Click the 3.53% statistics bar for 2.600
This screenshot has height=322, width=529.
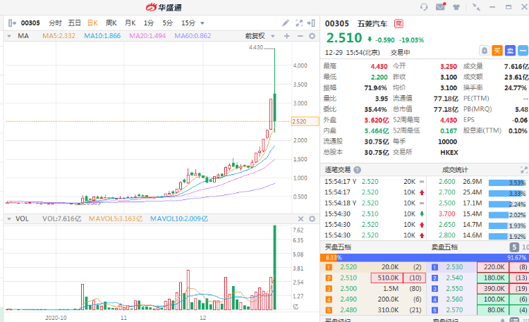[507, 182]
